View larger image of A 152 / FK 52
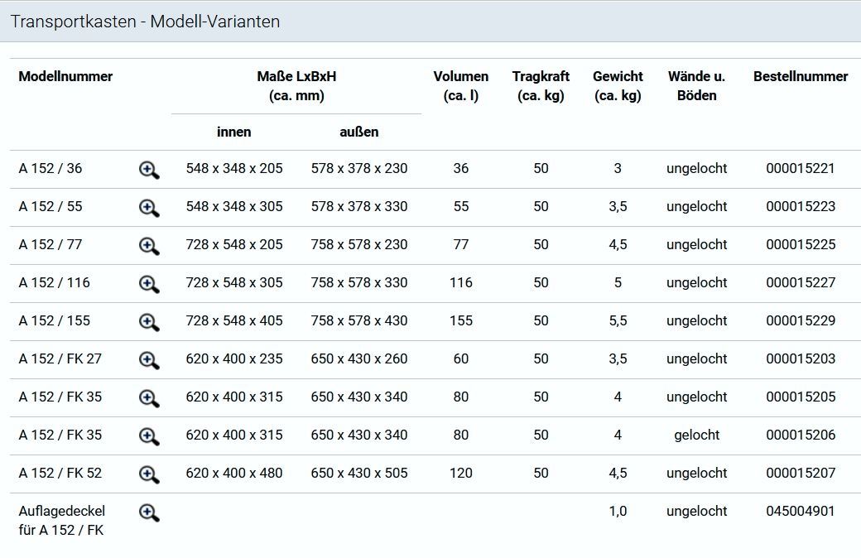Screen dimensions: 861x558 (149, 474)
